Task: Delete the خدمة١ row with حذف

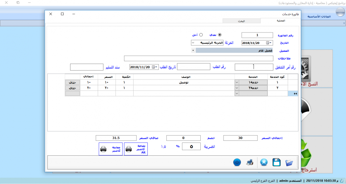Action: coord(72,82)
